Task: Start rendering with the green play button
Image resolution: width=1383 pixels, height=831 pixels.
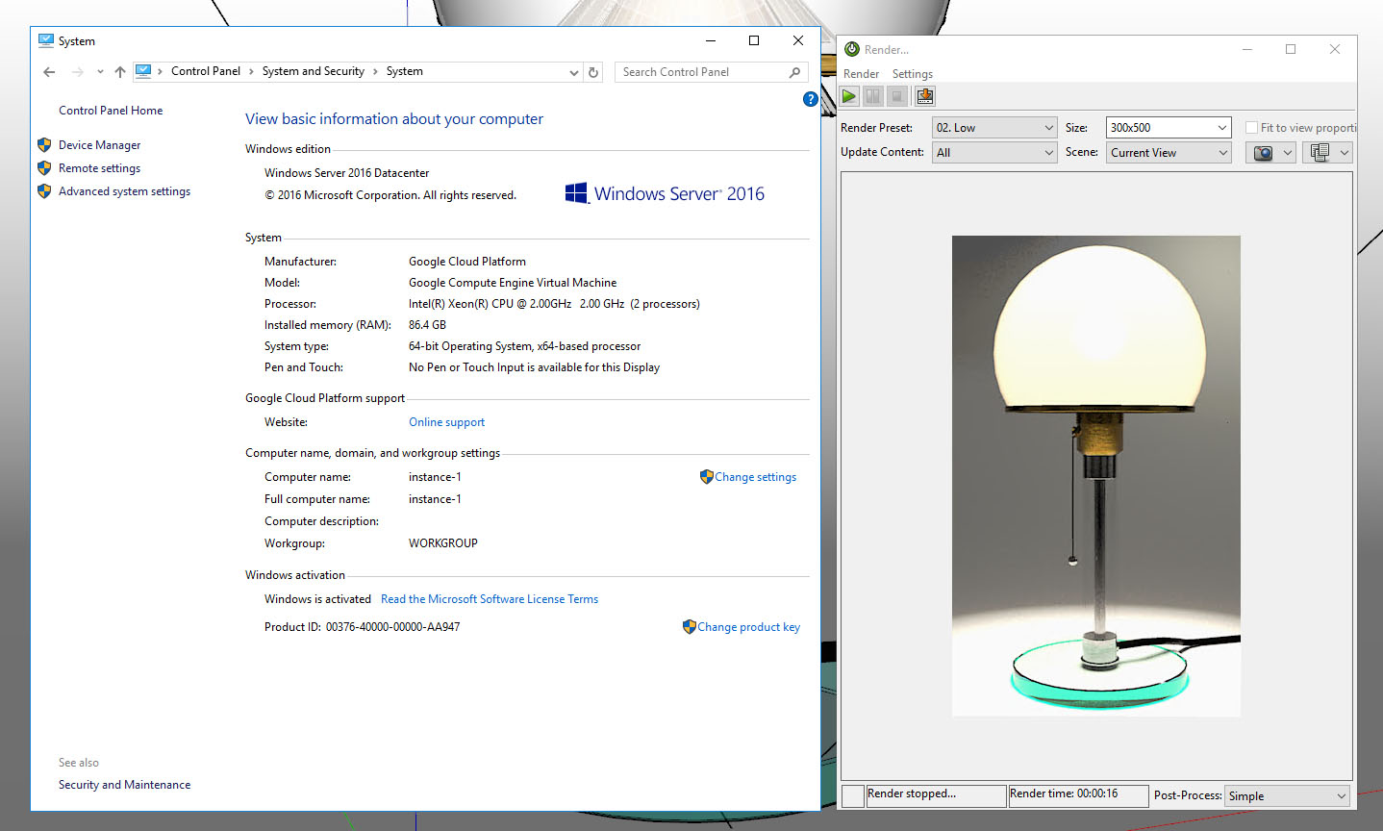Action: point(849,96)
